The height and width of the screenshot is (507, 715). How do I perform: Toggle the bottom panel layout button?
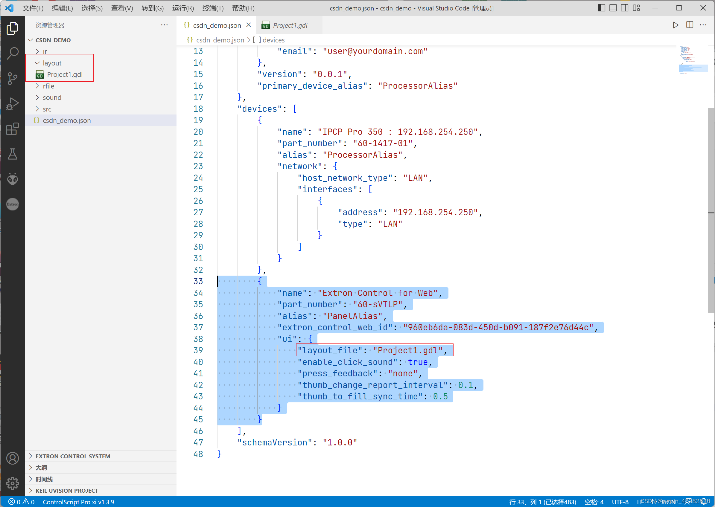point(613,8)
